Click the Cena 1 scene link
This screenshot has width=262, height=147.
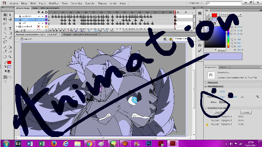(28, 39)
